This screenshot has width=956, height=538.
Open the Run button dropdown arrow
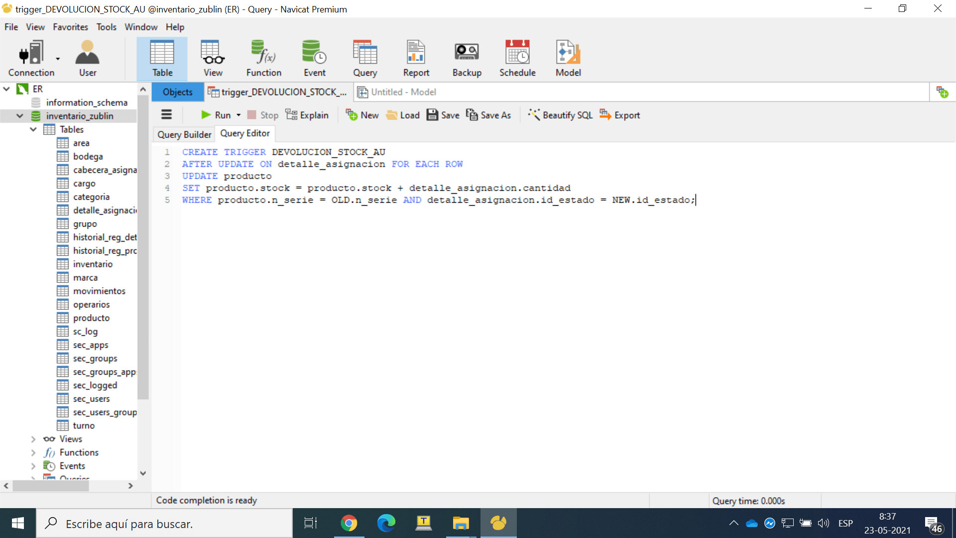(239, 115)
